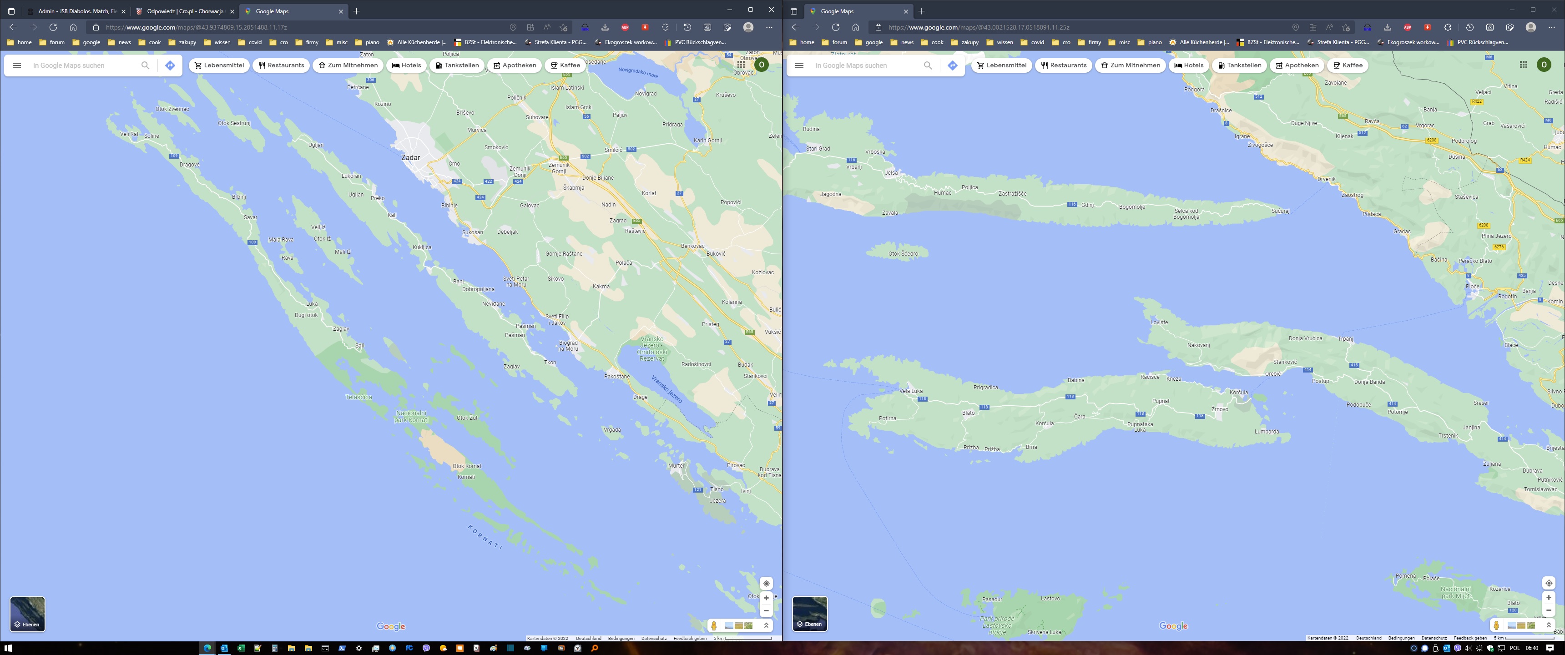The width and height of the screenshot is (1565, 655).
Task: Open the Google Maps menu in left window
Action: [x=17, y=65]
